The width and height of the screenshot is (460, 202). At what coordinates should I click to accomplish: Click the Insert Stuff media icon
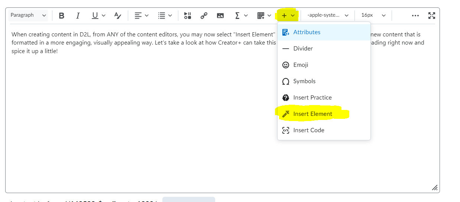188,16
